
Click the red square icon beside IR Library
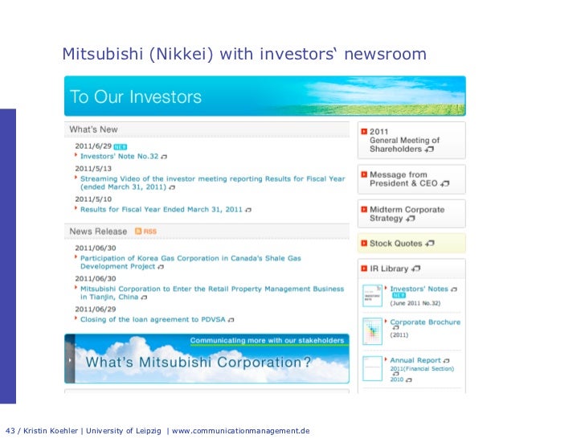(364, 269)
